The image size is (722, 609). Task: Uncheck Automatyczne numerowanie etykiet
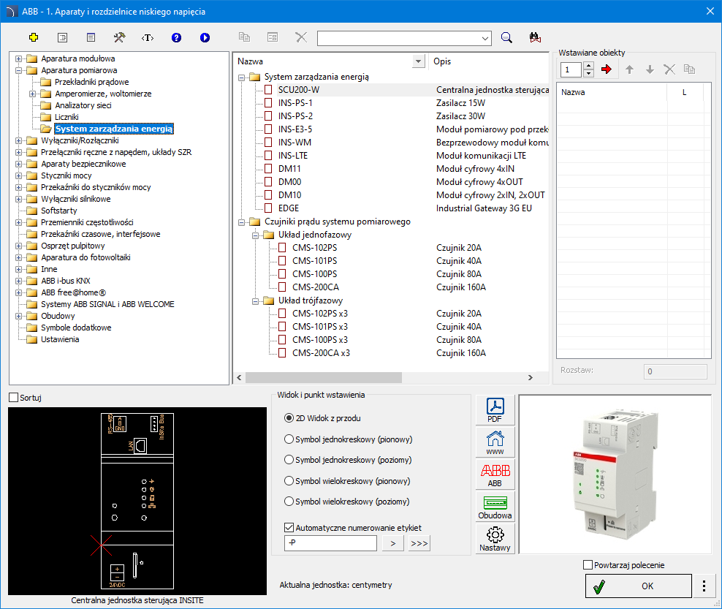coord(289,527)
